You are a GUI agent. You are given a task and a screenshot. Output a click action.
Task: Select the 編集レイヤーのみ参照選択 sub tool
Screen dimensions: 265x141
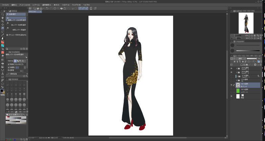(16, 19)
